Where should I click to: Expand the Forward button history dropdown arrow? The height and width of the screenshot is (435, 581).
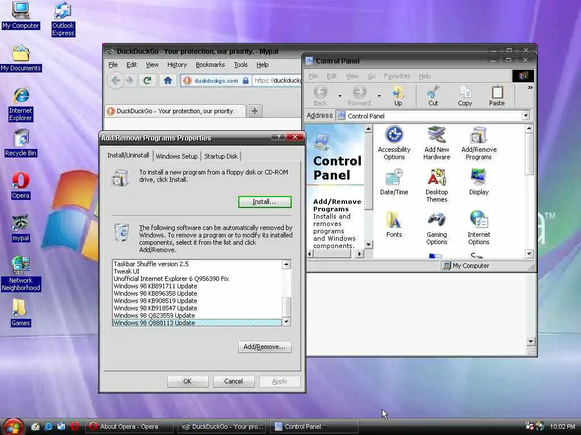tap(379, 96)
